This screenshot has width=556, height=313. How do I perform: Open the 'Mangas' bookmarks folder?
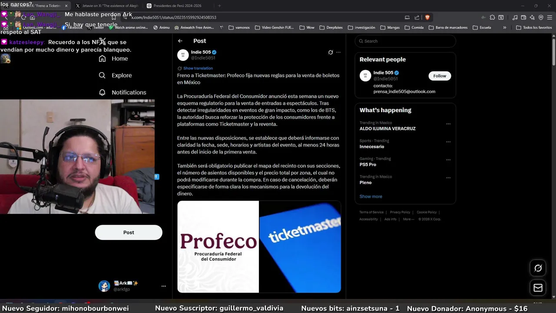click(x=390, y=27)
